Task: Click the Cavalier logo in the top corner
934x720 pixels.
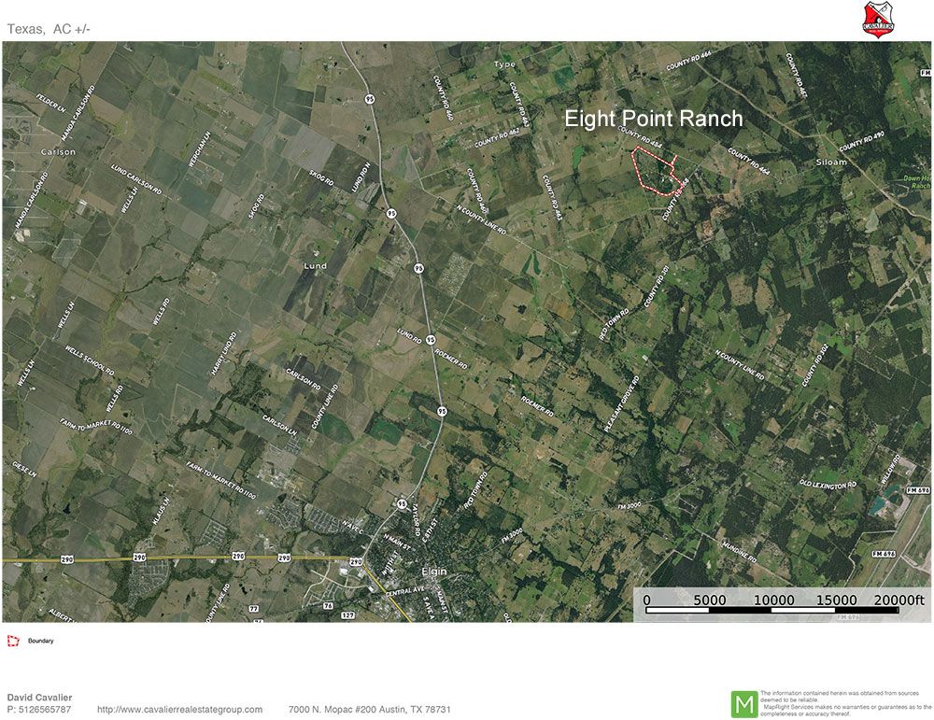Action: click(x=879, y=19)
